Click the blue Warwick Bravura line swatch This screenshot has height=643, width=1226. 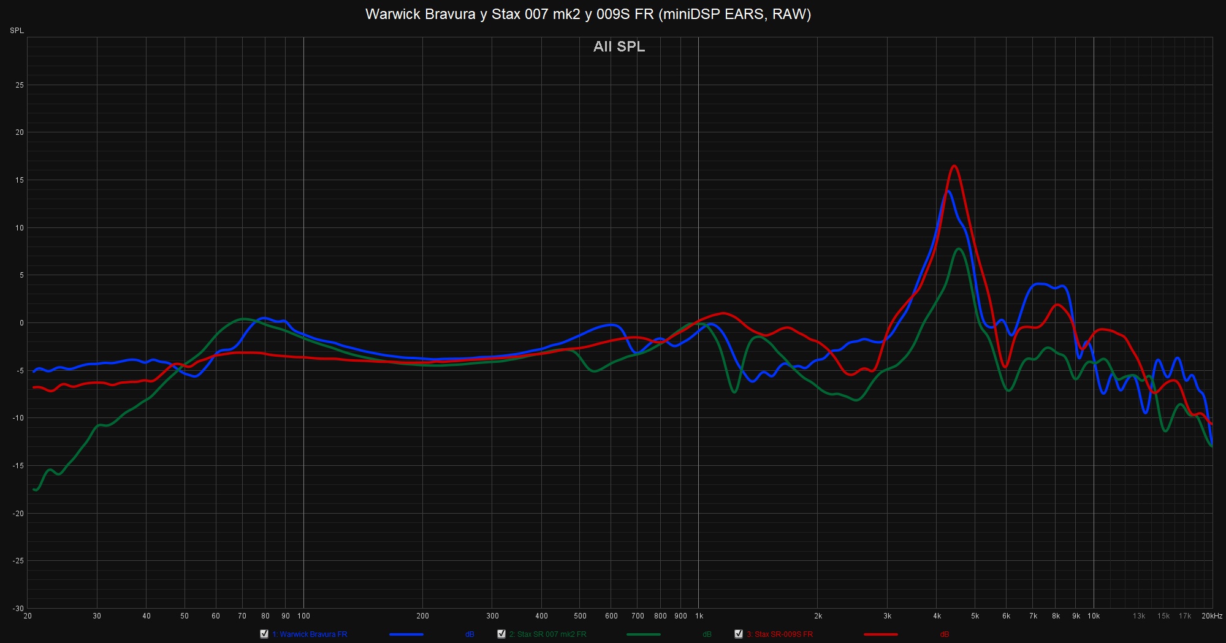[x=406, y=634]
